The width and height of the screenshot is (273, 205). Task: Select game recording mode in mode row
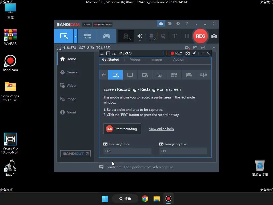(189, 75)
